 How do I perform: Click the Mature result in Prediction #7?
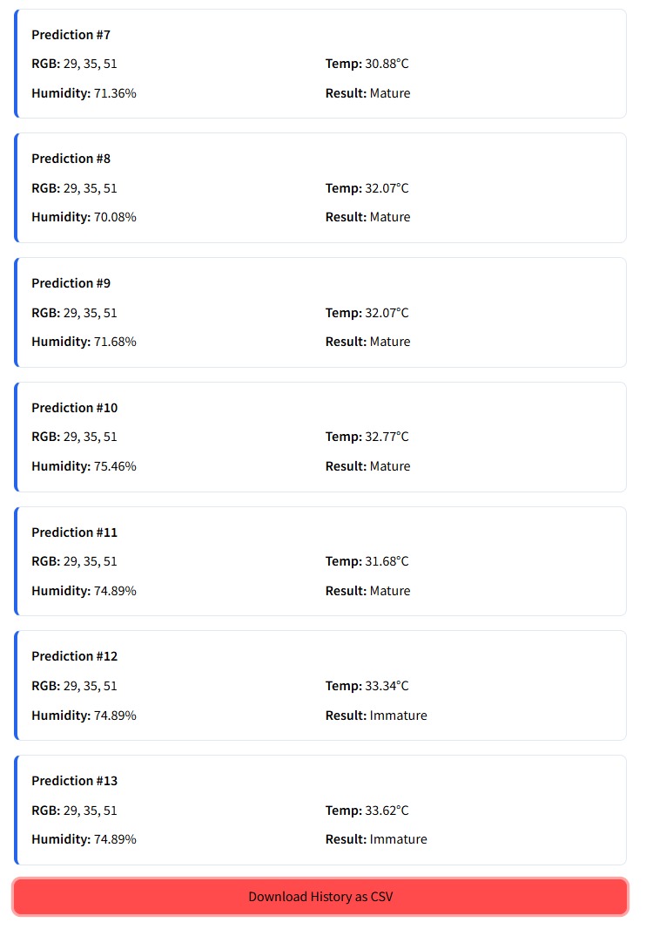390,93
